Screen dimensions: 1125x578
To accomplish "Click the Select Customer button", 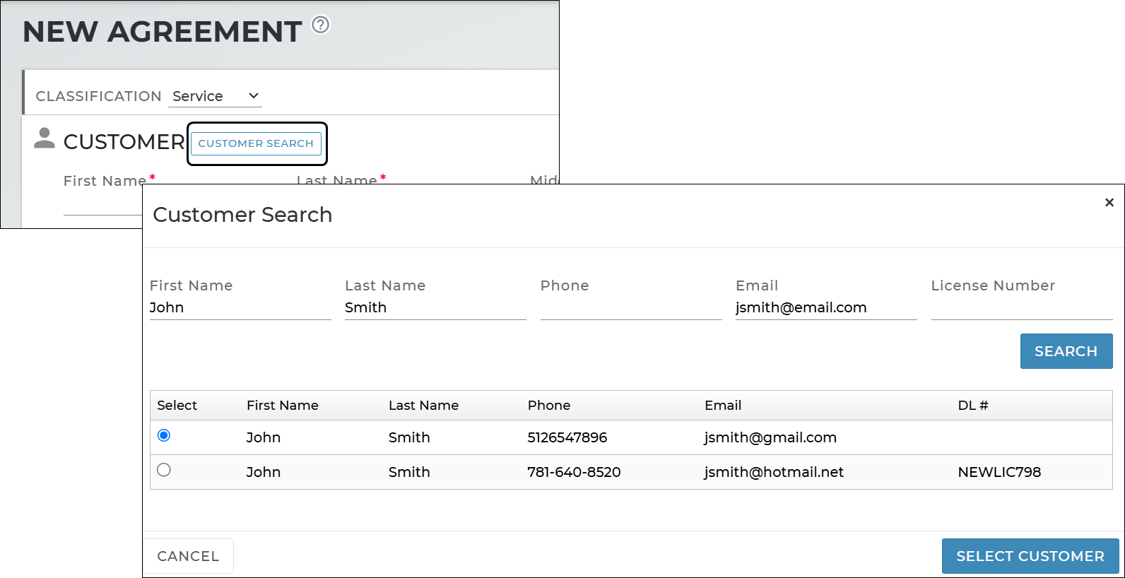I will coord(1030,556).
